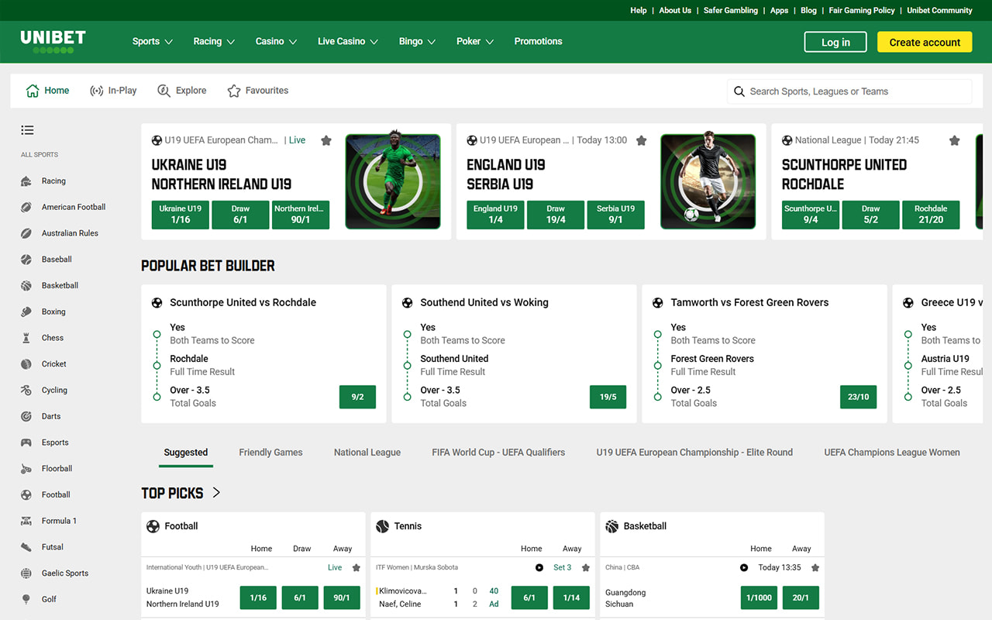Choose the Futsal sidebar icon
This screenshot has height=620, width=992.
[x=26, y=547]
